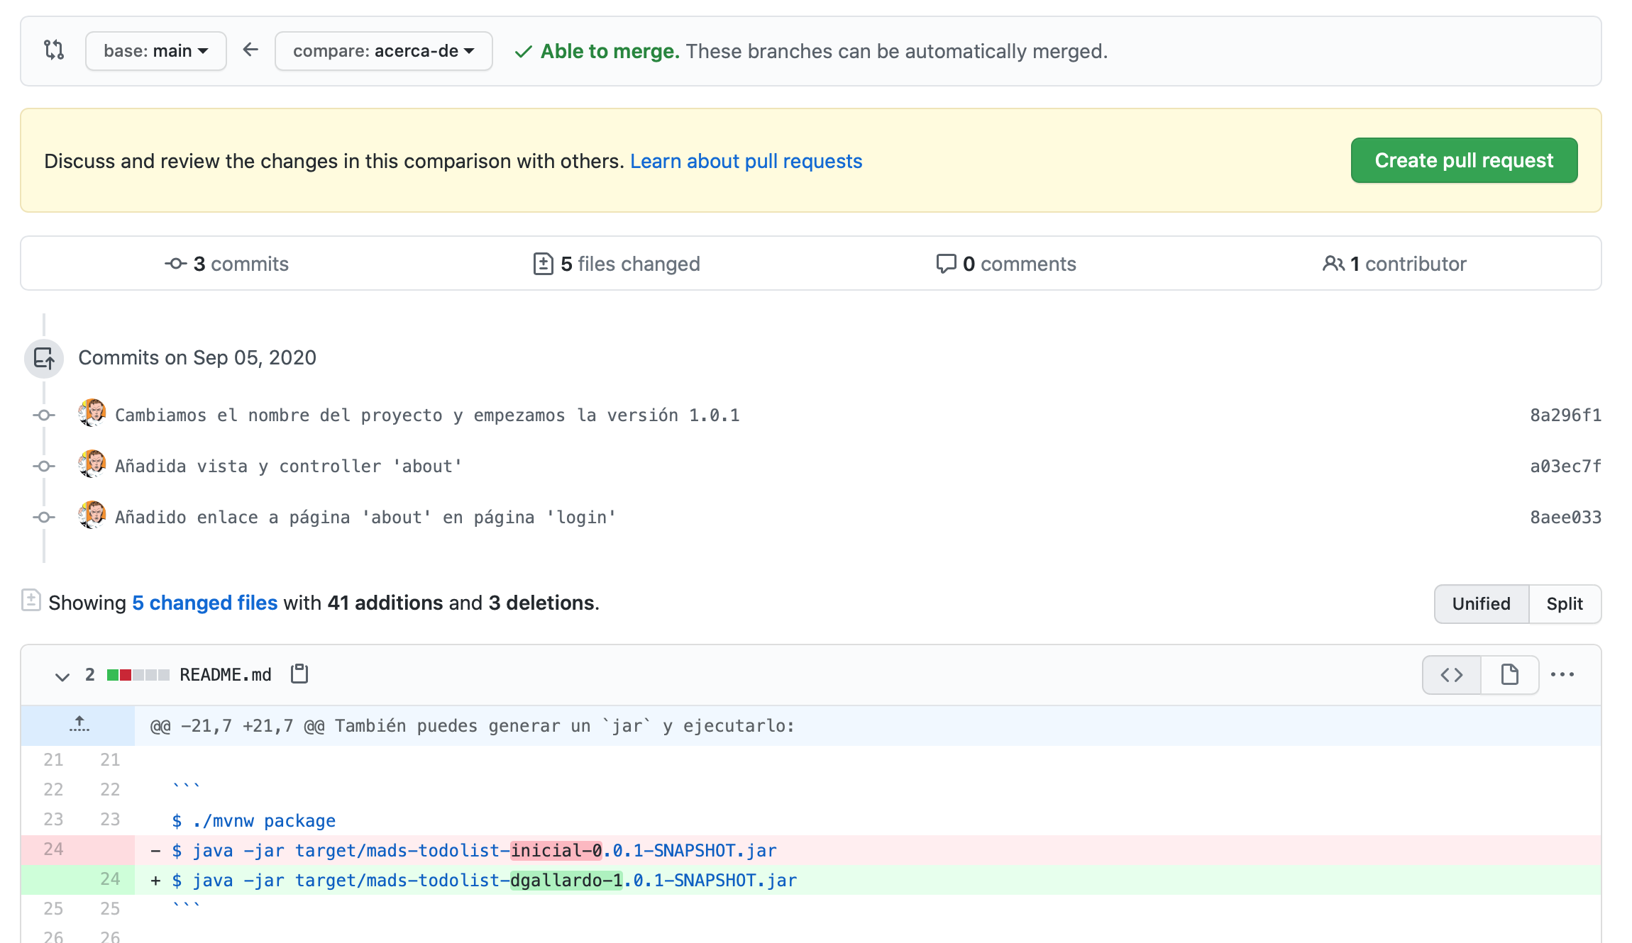Open commit 'Añadida vista y controller about'
Screen dimensions: 1632x943
(288, 467)
